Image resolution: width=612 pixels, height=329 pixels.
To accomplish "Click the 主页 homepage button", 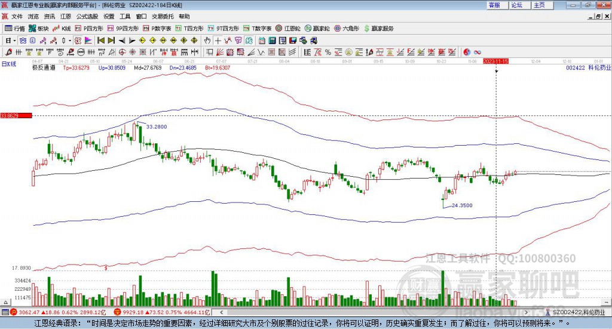I will pos(539,5).
